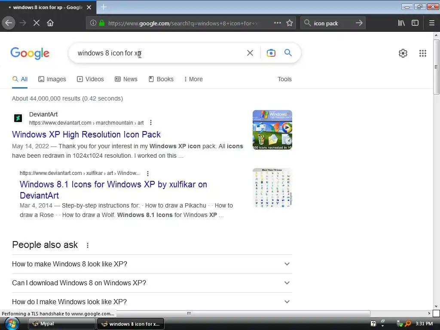Click the browser forward arrow
This screenshot has width=440, height=330.
[23, 23]
